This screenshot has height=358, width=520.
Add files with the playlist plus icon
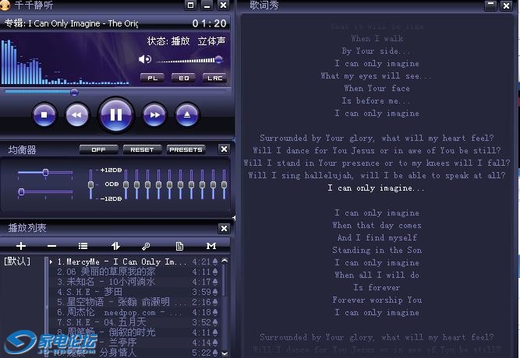click(21, 246)
